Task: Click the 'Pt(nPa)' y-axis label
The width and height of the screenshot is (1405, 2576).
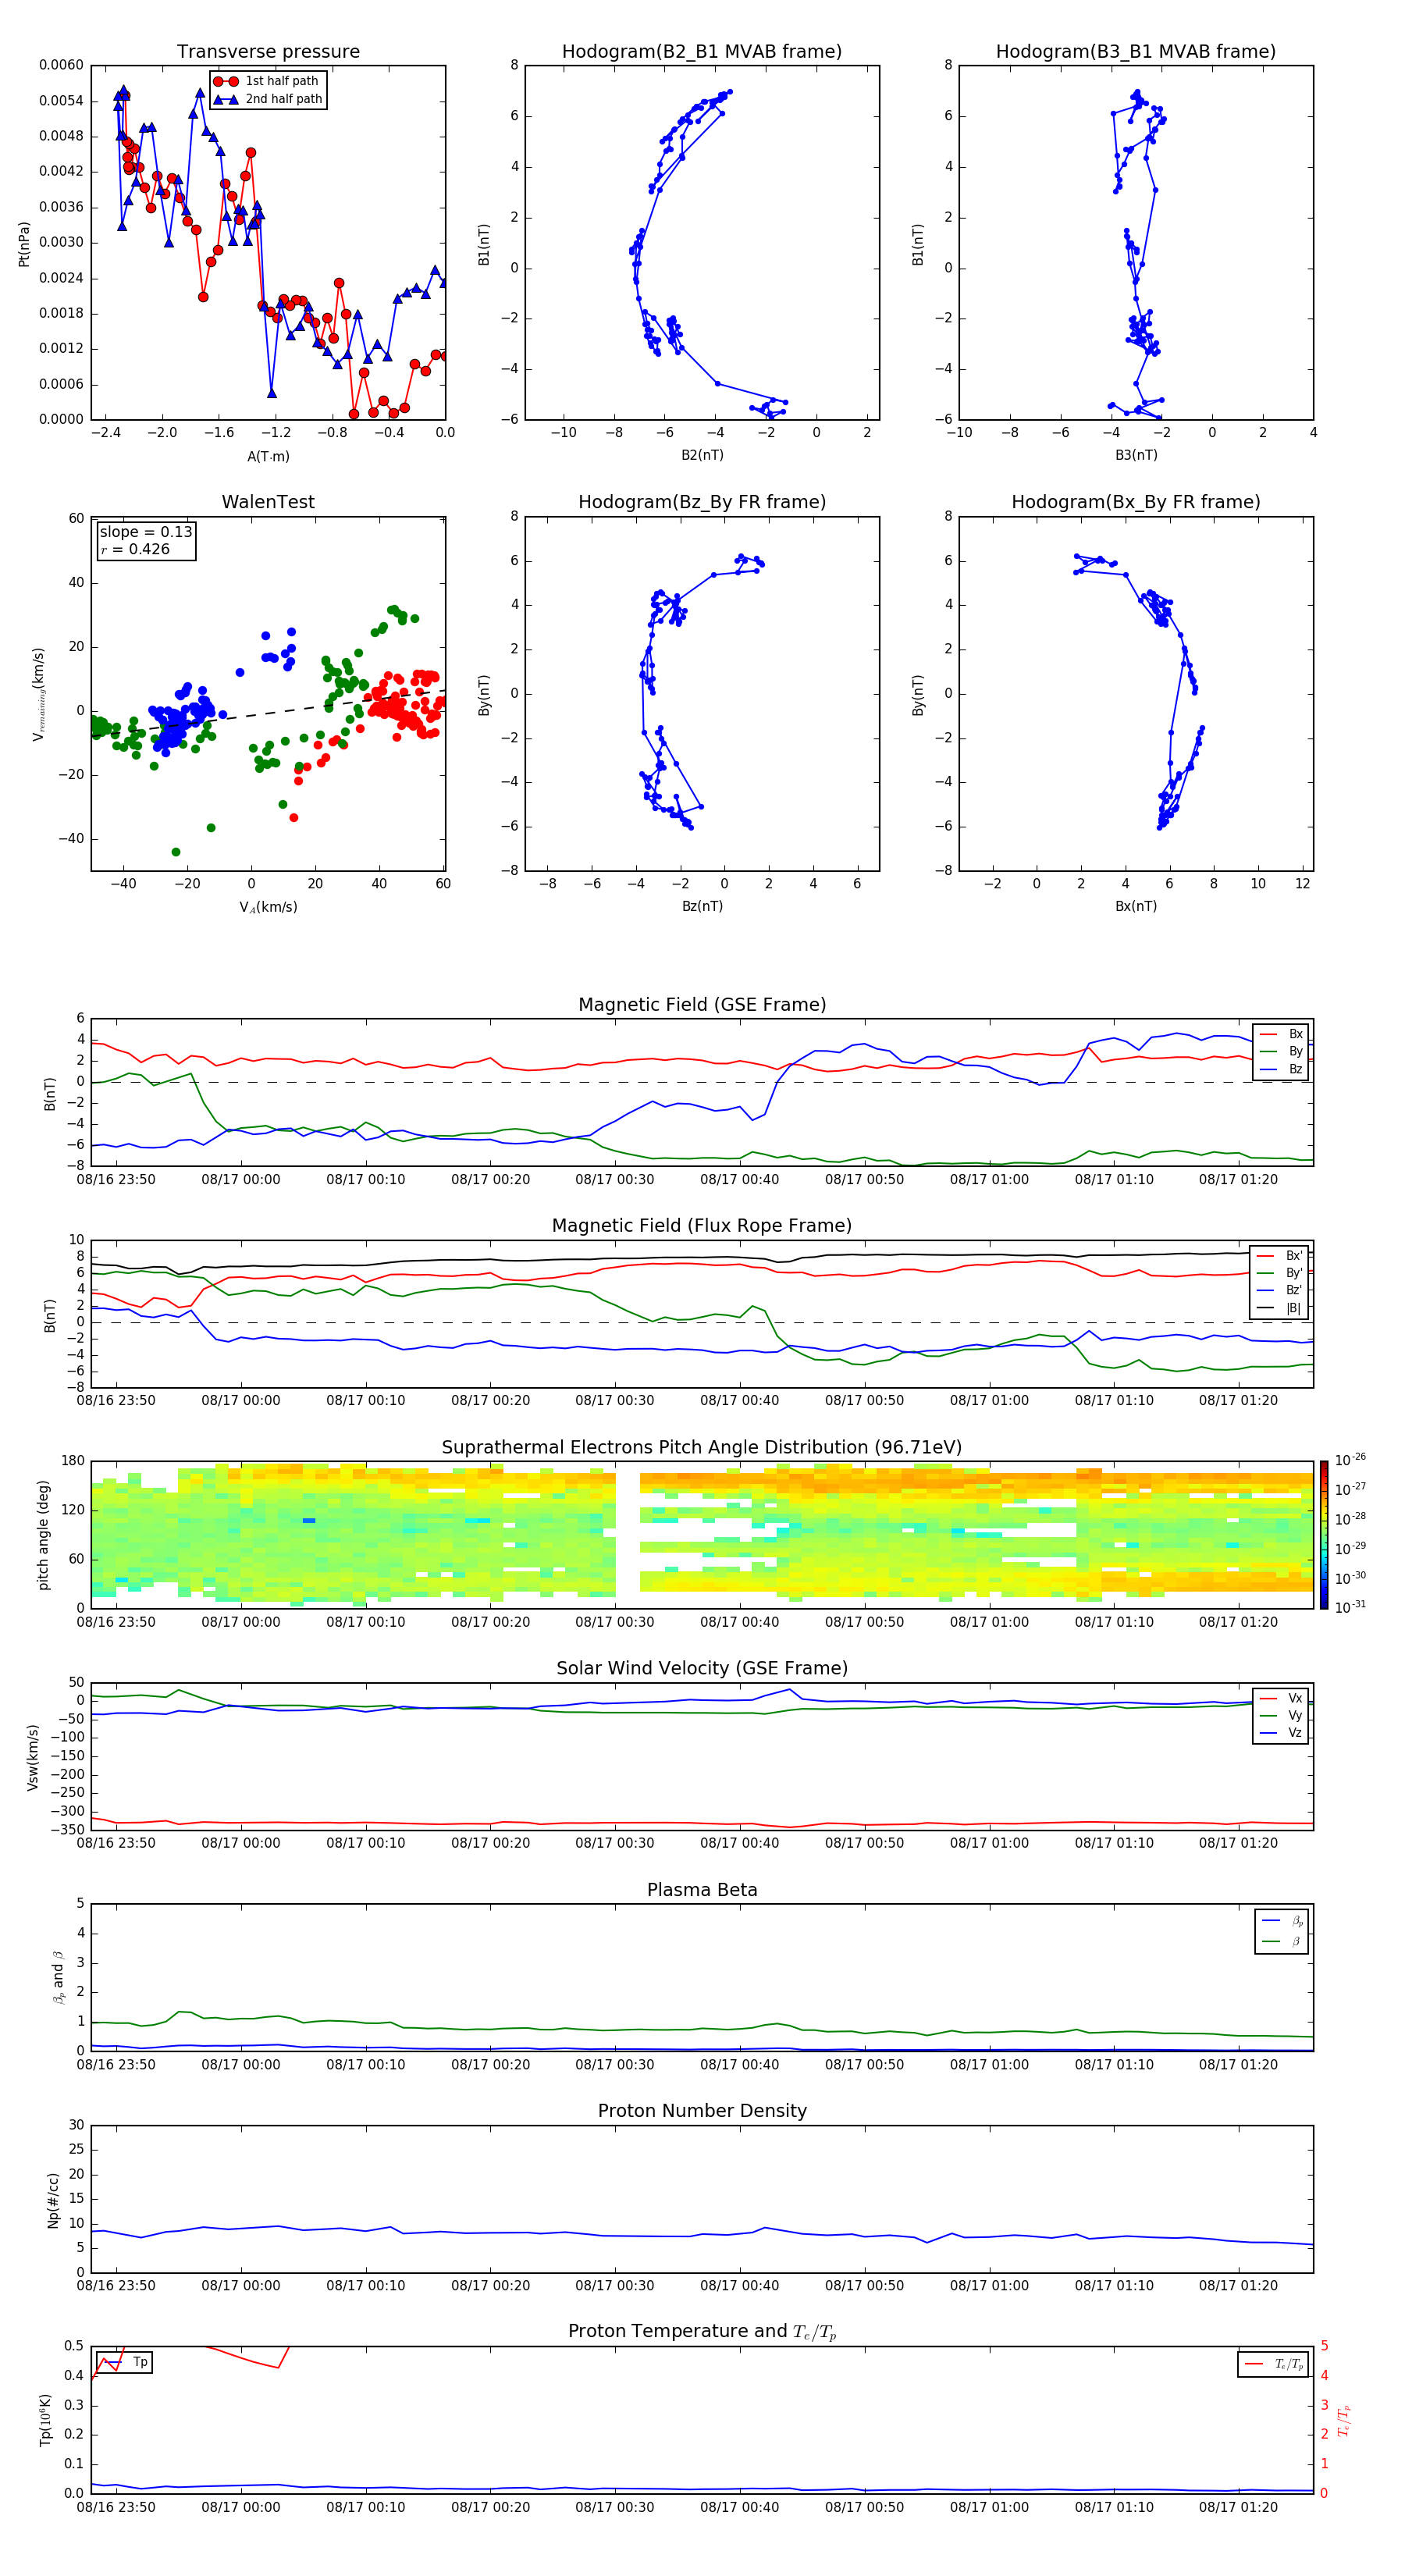Action: pos(24,244)
